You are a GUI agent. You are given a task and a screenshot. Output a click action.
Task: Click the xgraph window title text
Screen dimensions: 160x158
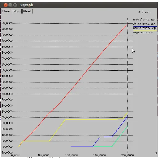[x=27, y=5]
